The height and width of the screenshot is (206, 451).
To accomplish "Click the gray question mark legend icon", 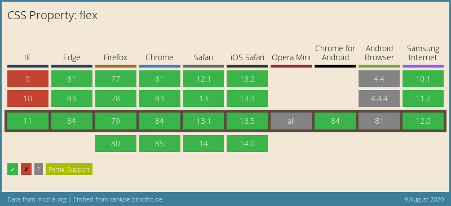I will 38,169.
